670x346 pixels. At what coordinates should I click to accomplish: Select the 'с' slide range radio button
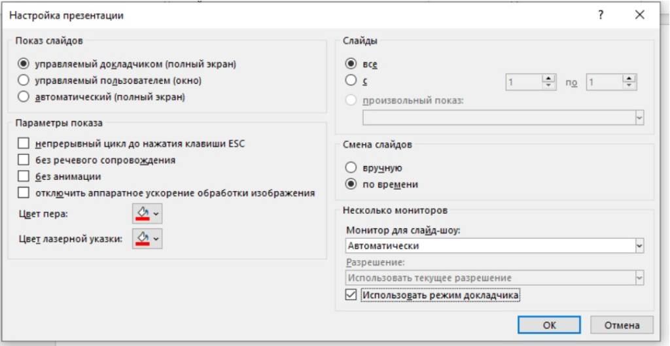[x=351, y=80]
